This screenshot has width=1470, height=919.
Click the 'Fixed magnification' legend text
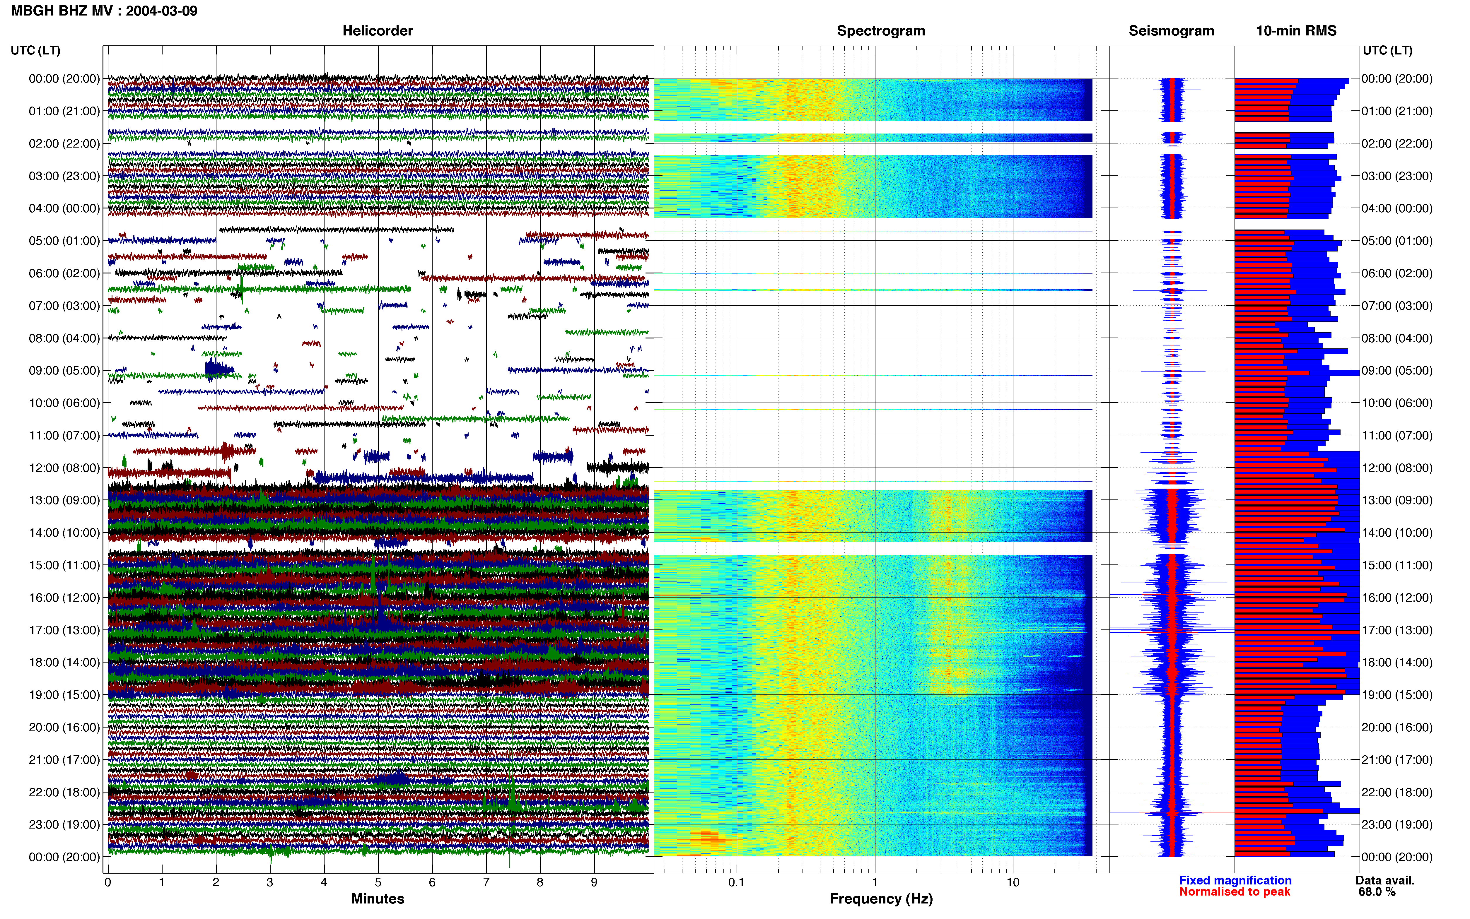[x=1235, y=880]
